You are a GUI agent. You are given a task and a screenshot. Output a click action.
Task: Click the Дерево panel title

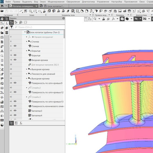(x=13, y=18)
